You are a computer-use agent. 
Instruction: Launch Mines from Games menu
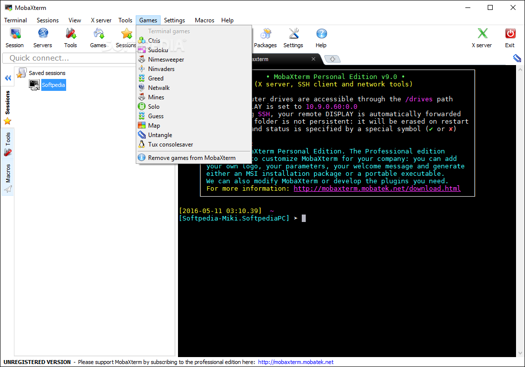194,97
